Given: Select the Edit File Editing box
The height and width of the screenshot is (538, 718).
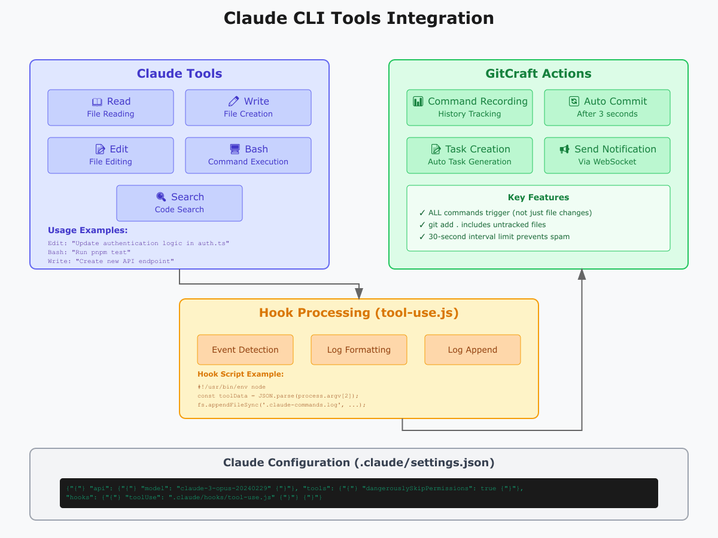Looking at the screenshot, I should (111, 155).
